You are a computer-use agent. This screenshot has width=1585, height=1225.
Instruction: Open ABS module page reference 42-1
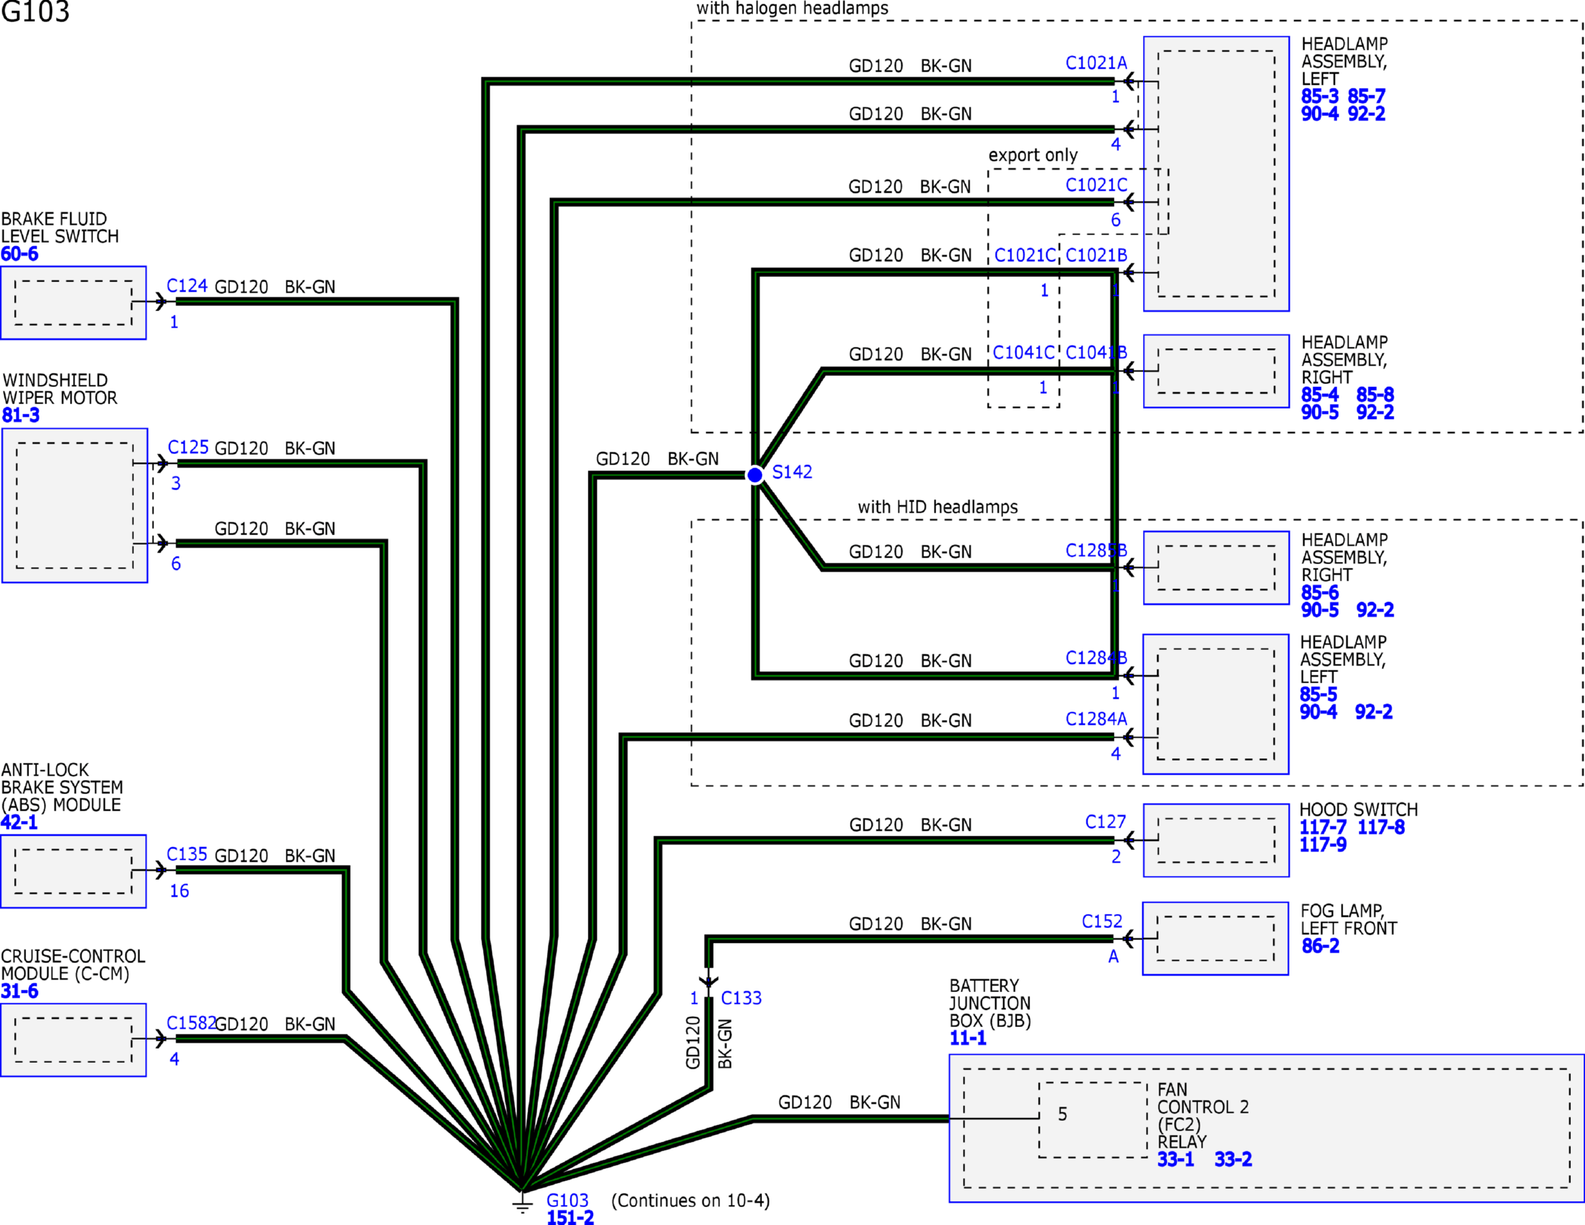(x=19, y=822)
